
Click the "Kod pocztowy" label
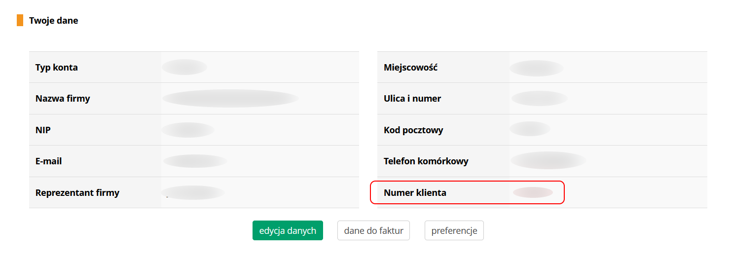tap(413, 130)
